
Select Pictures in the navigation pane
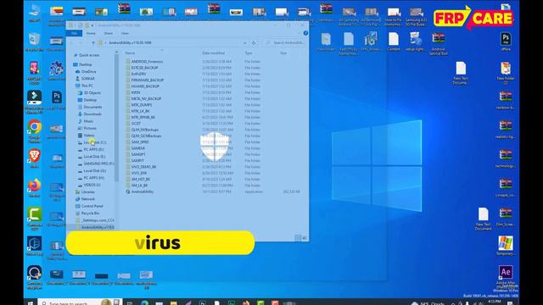point(90,128)
